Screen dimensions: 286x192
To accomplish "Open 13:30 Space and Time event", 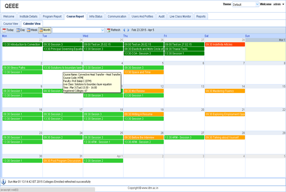I will [144, 72].
